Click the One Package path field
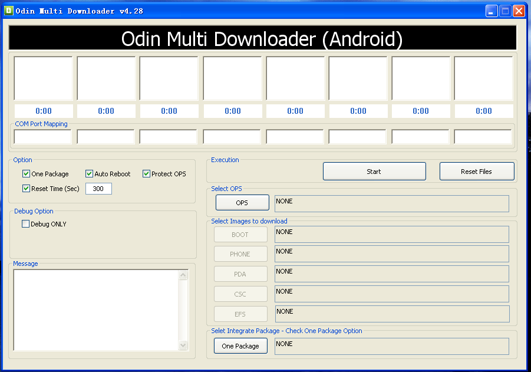This screenshot has height=372, width=531. tap(392, 346)
